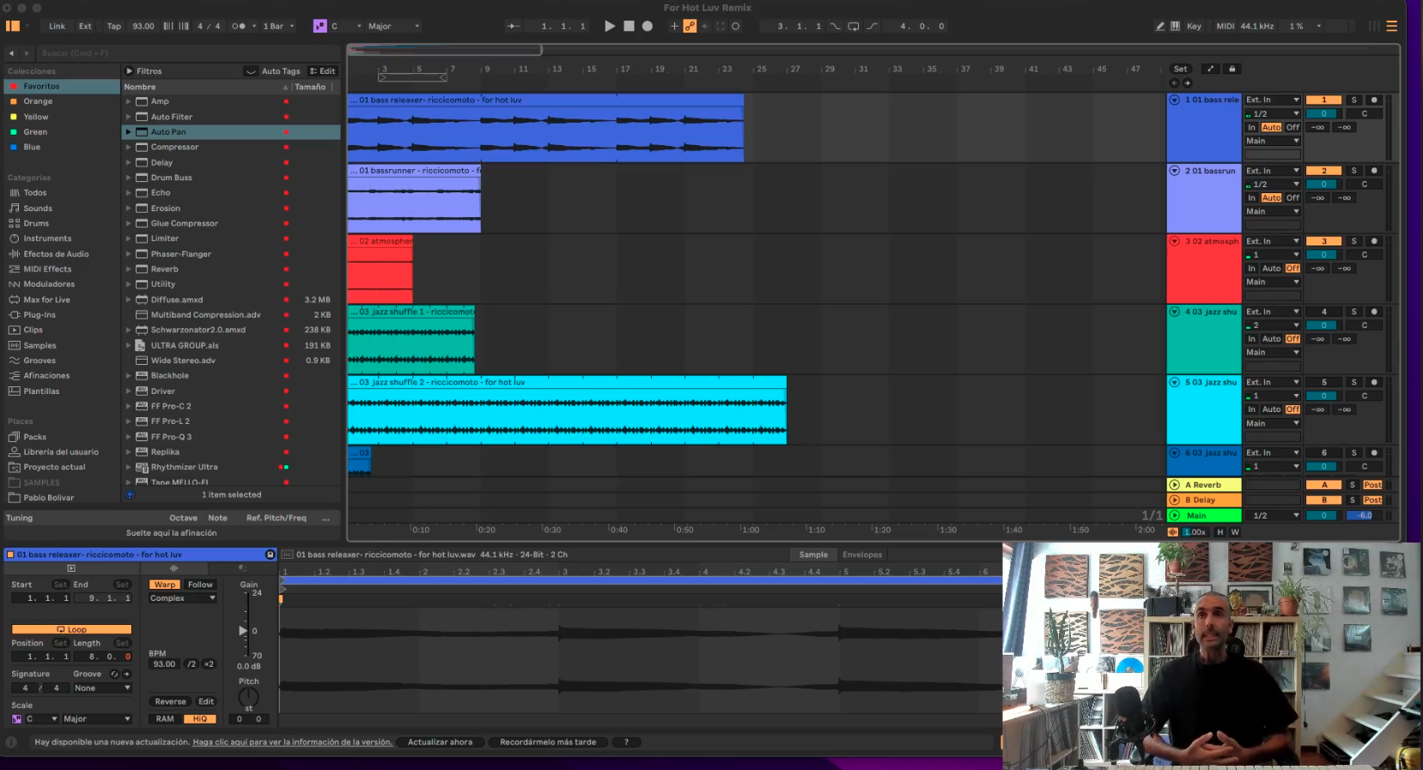
Task: Switch to the Envelopes tab
Action: (861, 555)
